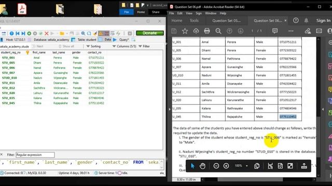Switch to the Query* tab
Screen dimensions: 332x186
121,40
